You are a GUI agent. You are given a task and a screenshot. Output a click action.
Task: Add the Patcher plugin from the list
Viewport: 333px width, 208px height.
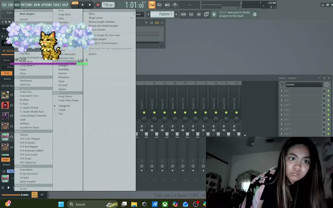tap(24, 135)
